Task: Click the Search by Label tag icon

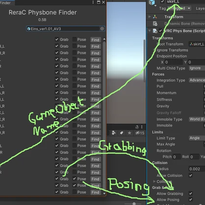Action: coord(122,133)
